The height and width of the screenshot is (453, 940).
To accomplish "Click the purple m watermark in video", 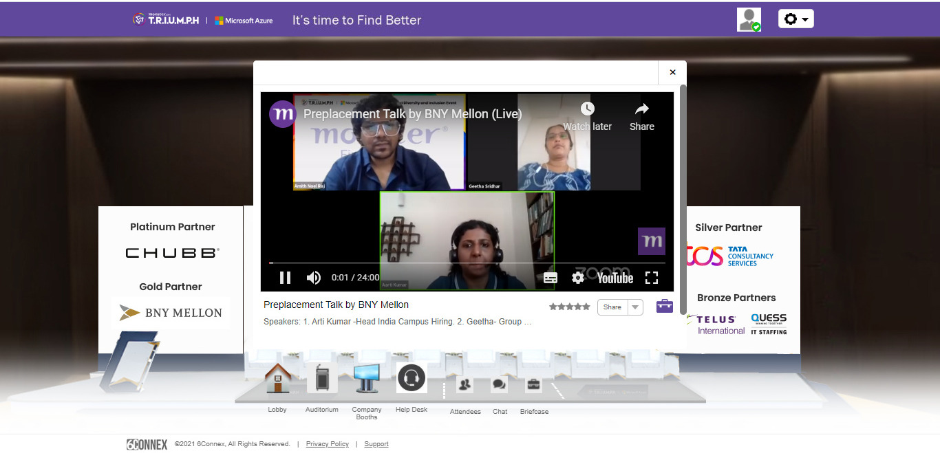I will (x=652, y=241).
